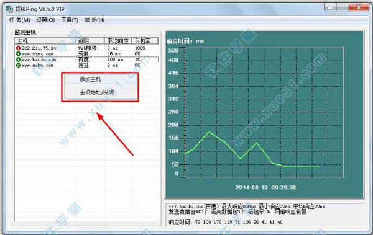The image size is (373, 235).
Task: Sort by the 平均响应 column header
Action: point(118,41)
